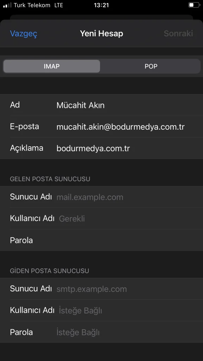Viewport: 203px width, 361px height.
Task: Tap the GİDEN POSTA SUNUCUSU section header
Action: point(49,271)
